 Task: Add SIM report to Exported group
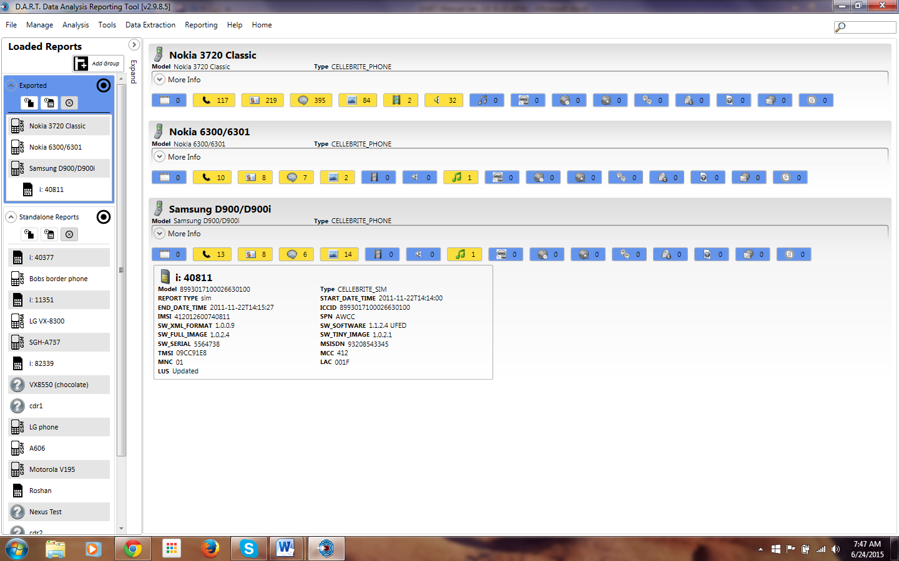point(49,103)
